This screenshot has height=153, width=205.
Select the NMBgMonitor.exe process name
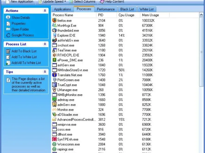pyautogui.click(x=70, y=95)
